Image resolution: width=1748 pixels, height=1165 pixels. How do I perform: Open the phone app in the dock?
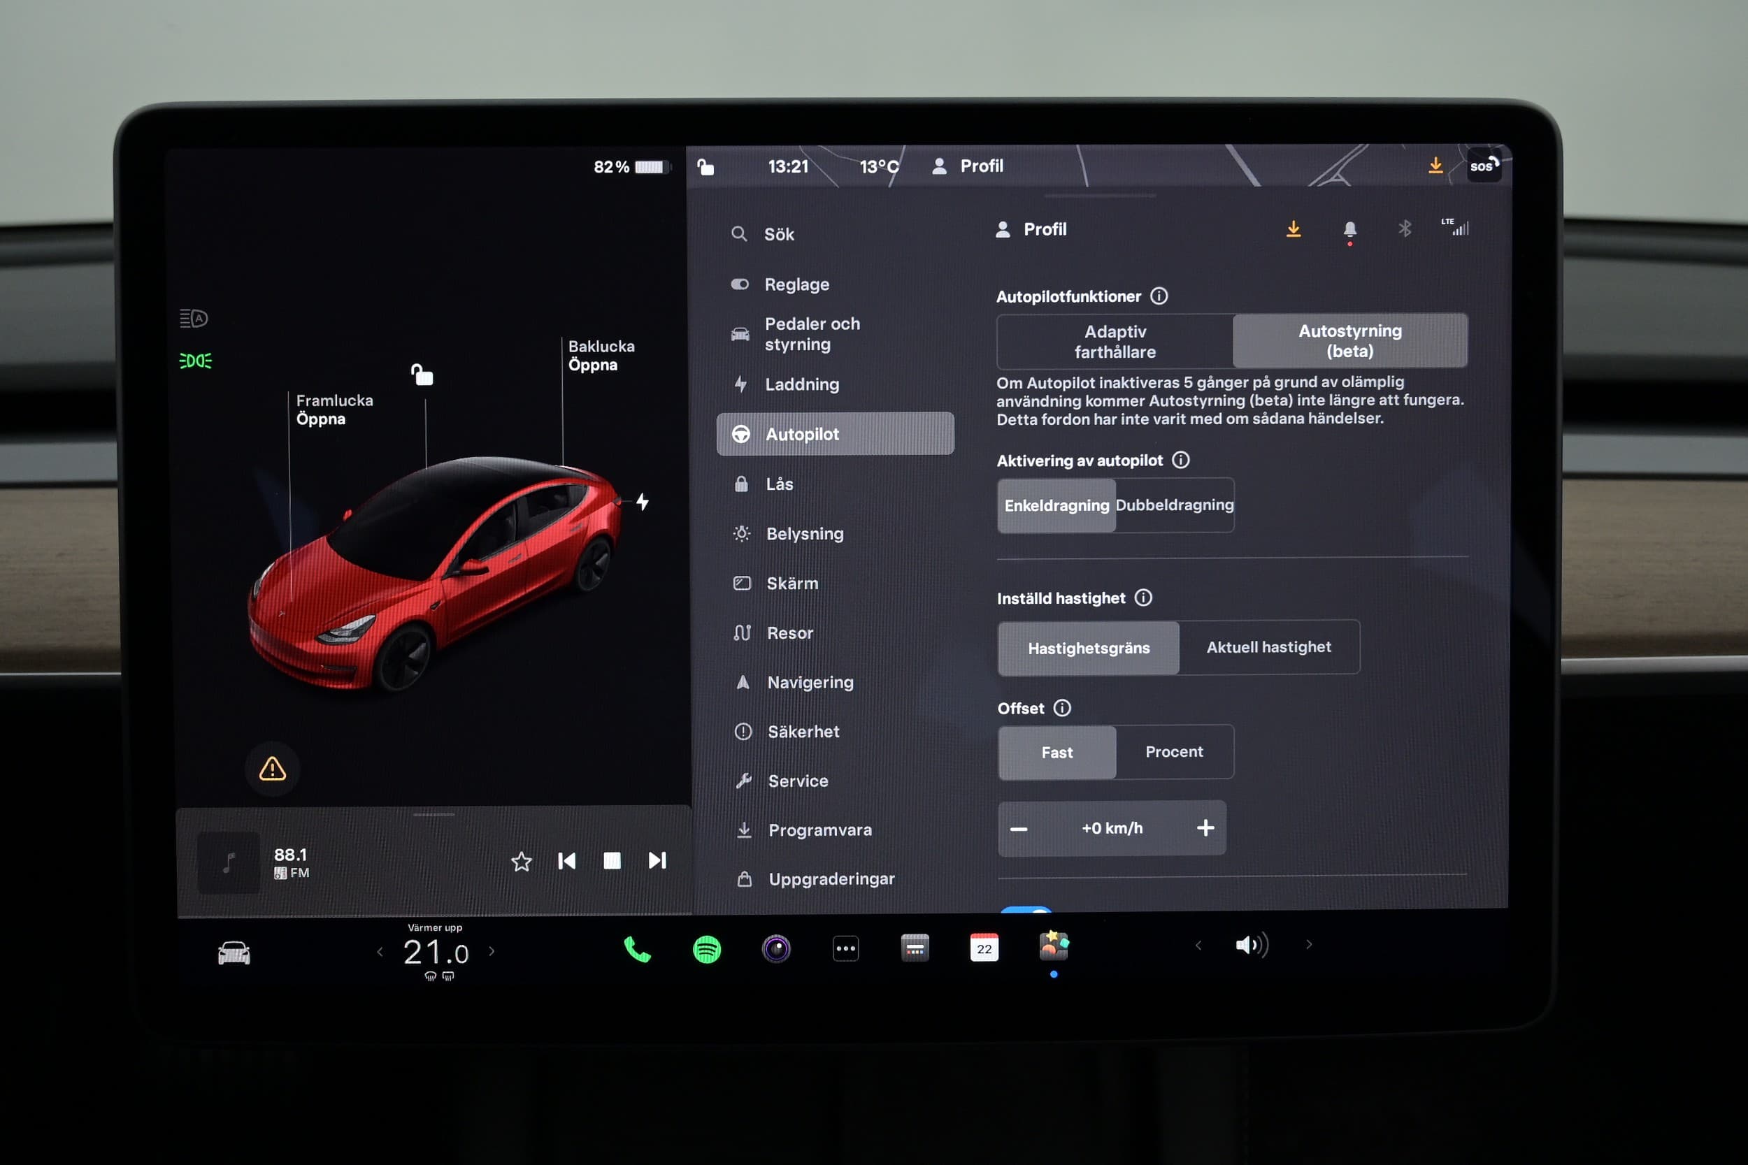pos(637,949)
